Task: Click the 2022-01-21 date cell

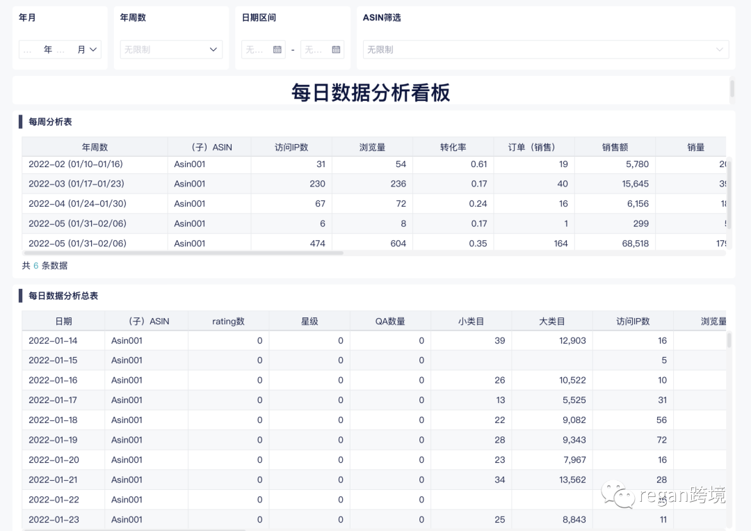Action: point(53,480)
